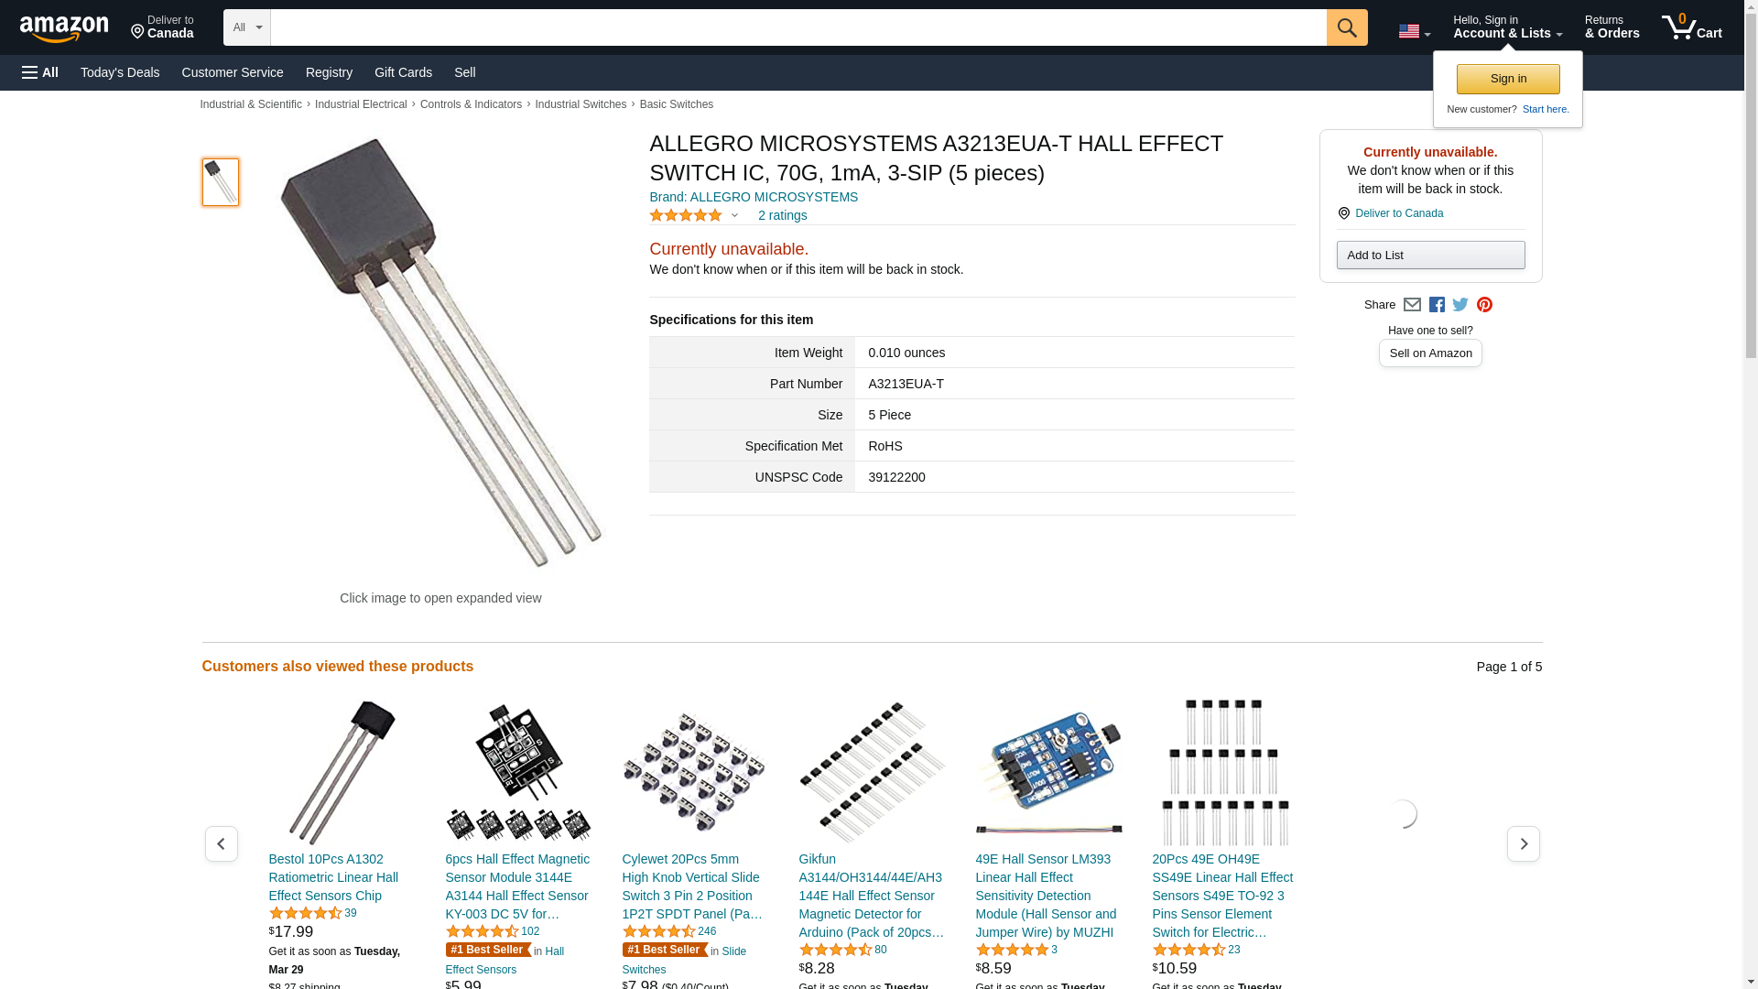The image size is (1758, 989).
Task: Open the All hamburger menu
Action: point(40,72)
